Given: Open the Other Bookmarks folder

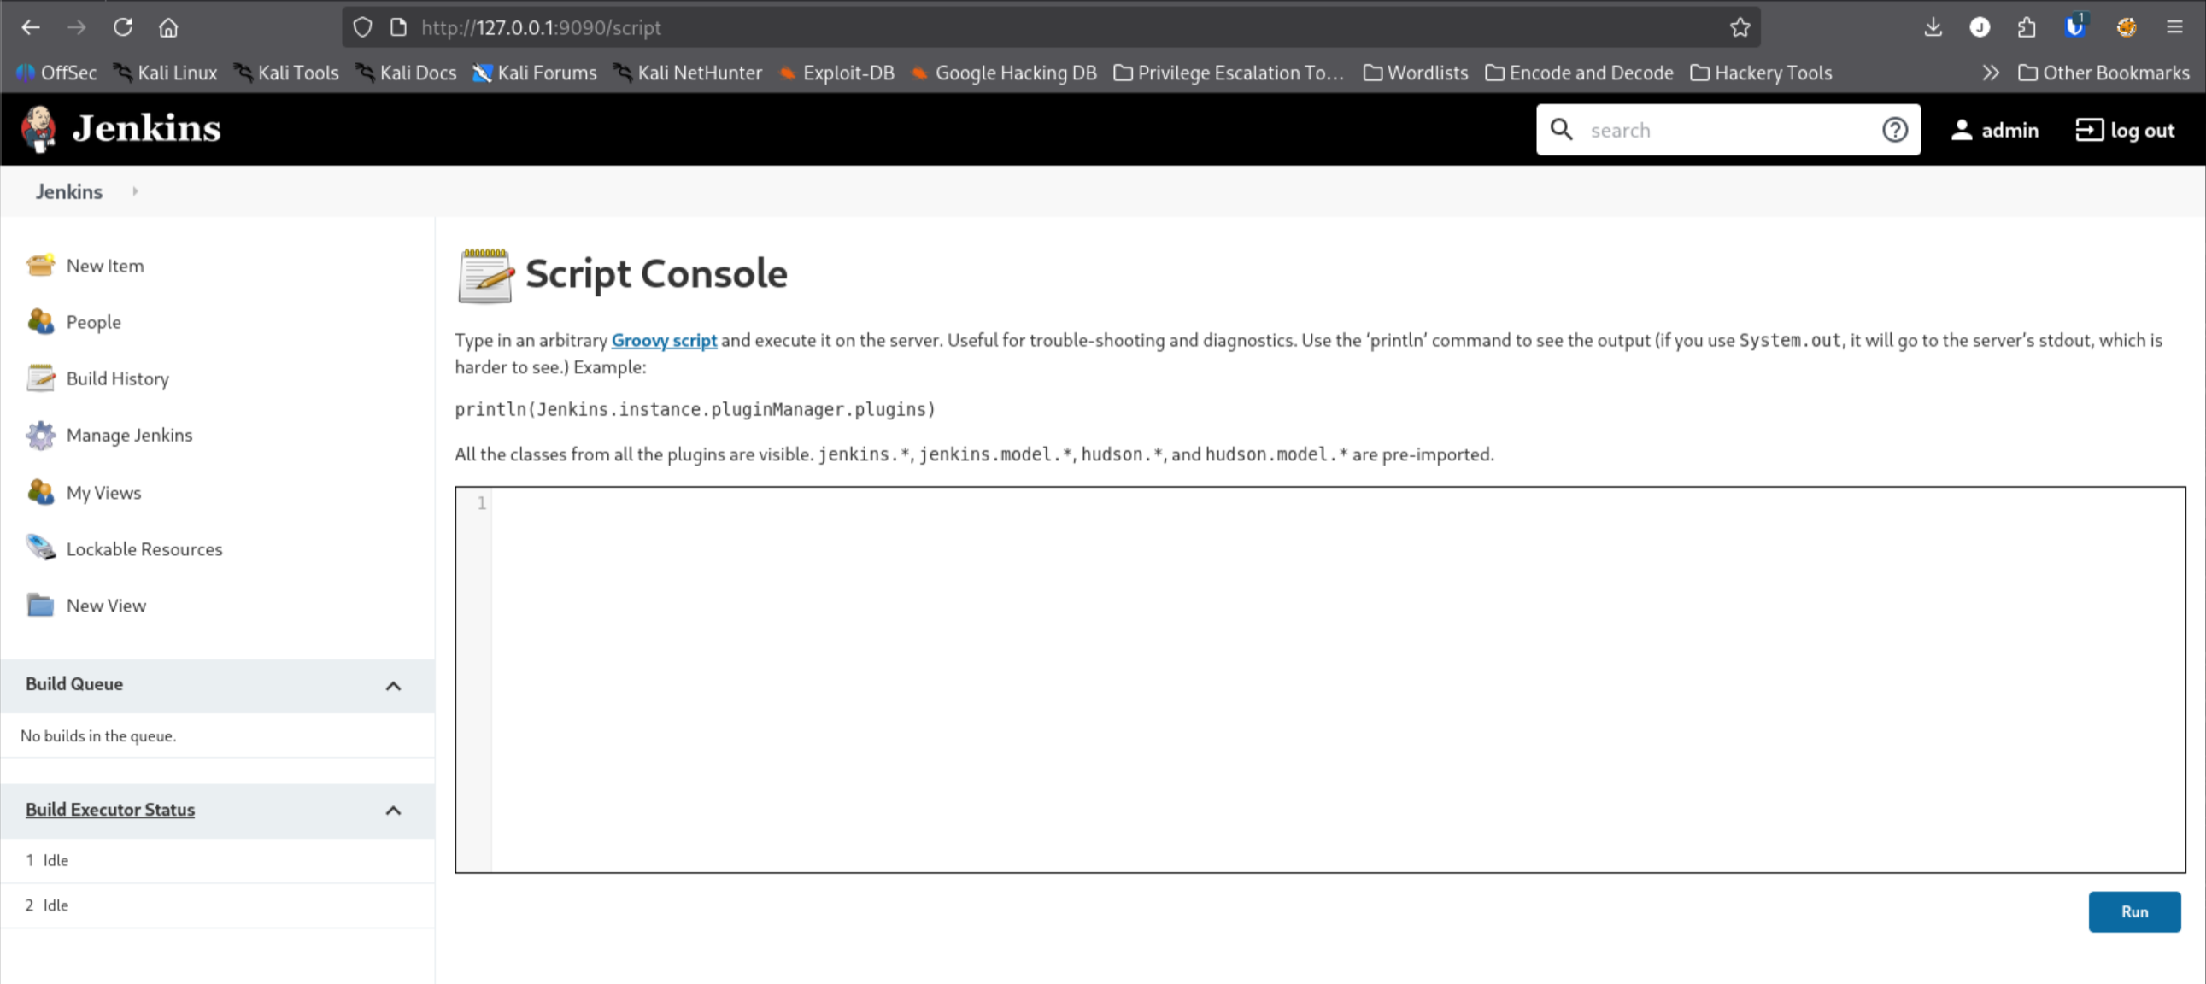Looking at the screenshot, I should point(2104,73).
